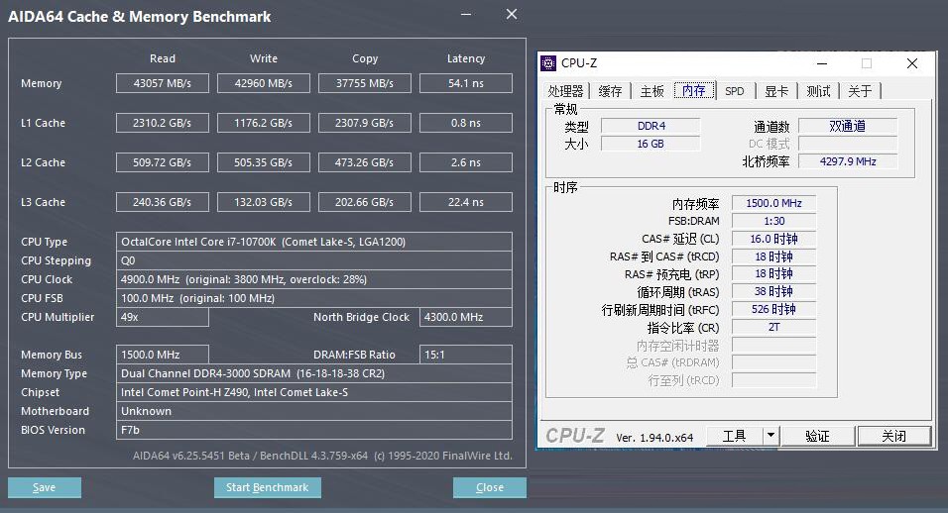Image resolution: width=948 pixels, height=513 pixels.
Task: Open the 工具 button in CPU-Z
Action: coord(734,436)
